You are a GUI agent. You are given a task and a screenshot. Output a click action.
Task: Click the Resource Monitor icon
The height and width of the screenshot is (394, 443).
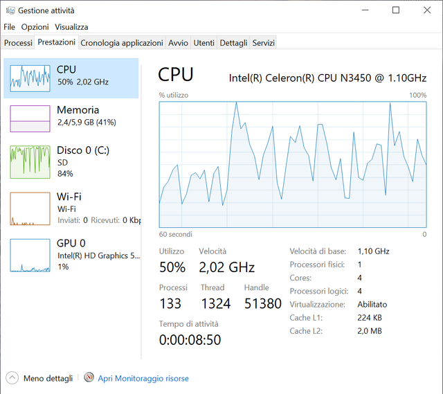pos(89,378)
